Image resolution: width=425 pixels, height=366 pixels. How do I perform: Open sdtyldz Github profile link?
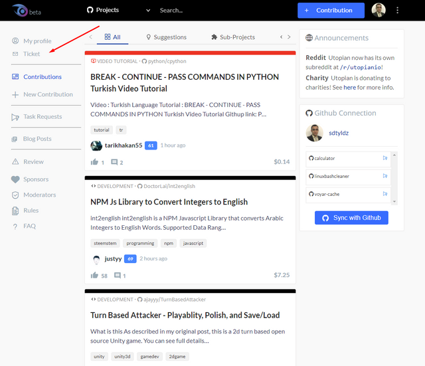[339, 133]
